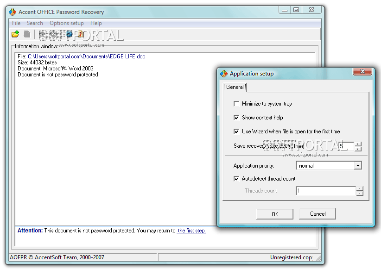The width and height of the screenshot is (381, 269).
Task: Open settings via the blue gear icon
Action: coord(69,34)
